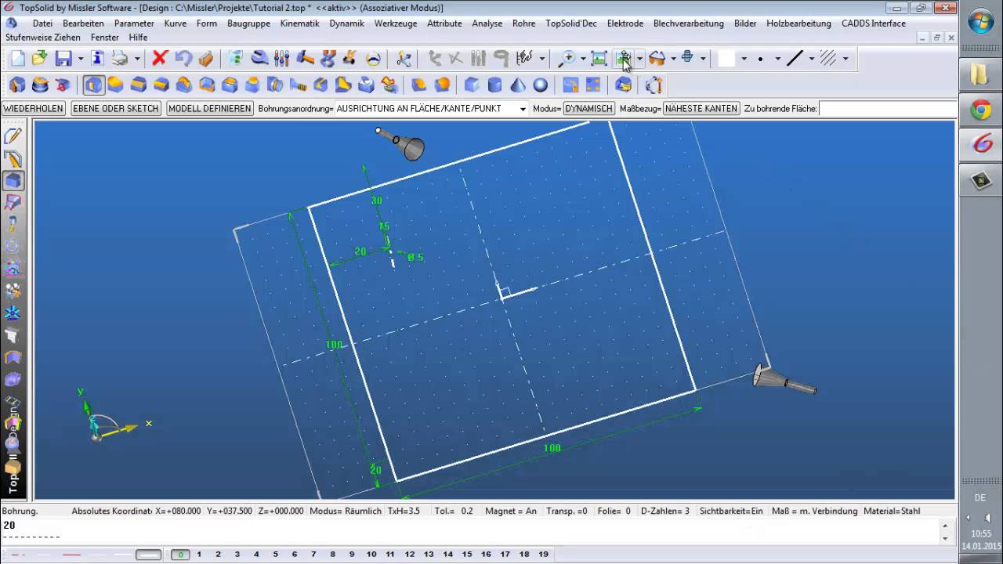Click the white color swatch in toolbar
This screenshot has height=564, width=1003.
pos(727,59)
